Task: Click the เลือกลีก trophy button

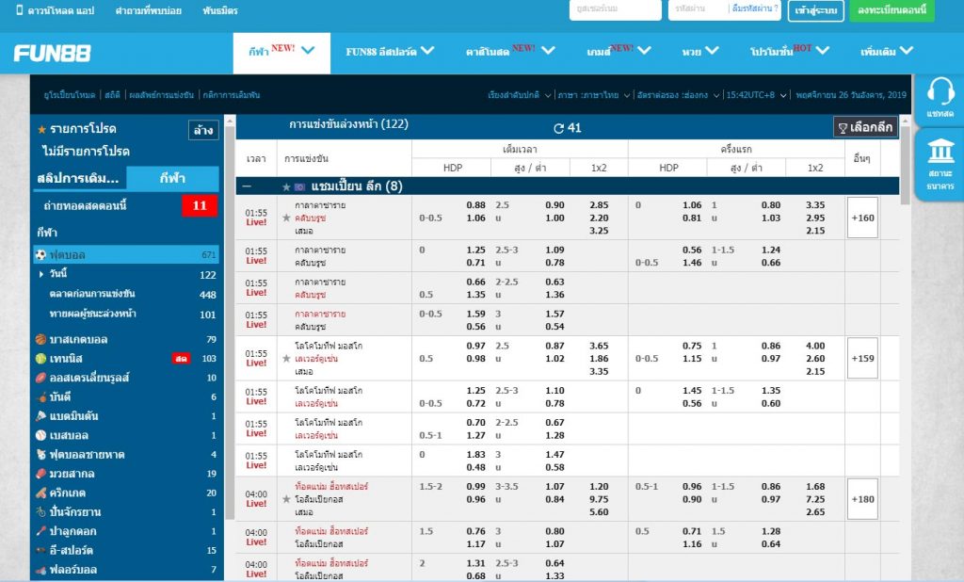Action: [x=863, y=125]
